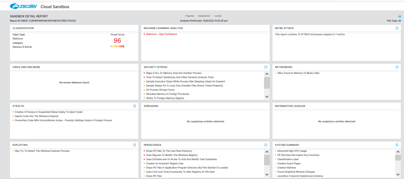Viewport: 404px width, 179px height.
Task: Expand the Security Bypass panel to full view
Action: point(266,67)
